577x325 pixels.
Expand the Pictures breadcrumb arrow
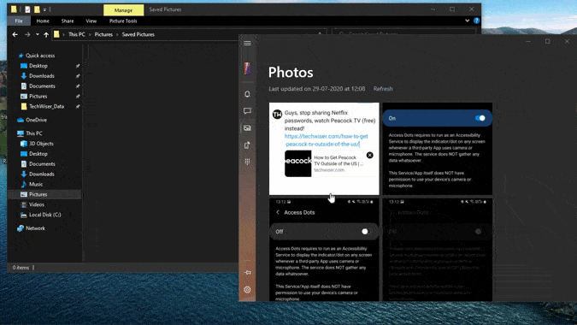pyautogui.click(x=117, y=34)
